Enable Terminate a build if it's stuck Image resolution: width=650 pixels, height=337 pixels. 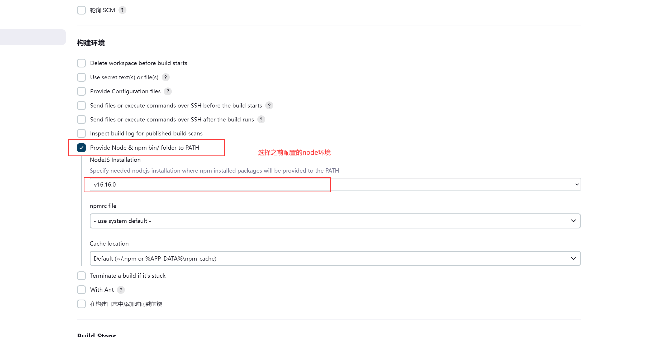(x=81, y=276)
